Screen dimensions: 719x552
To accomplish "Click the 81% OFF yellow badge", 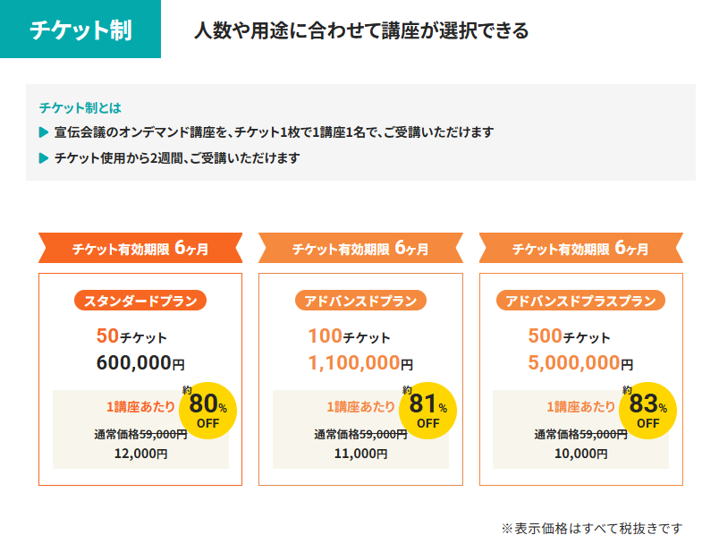I will (427, 411).
